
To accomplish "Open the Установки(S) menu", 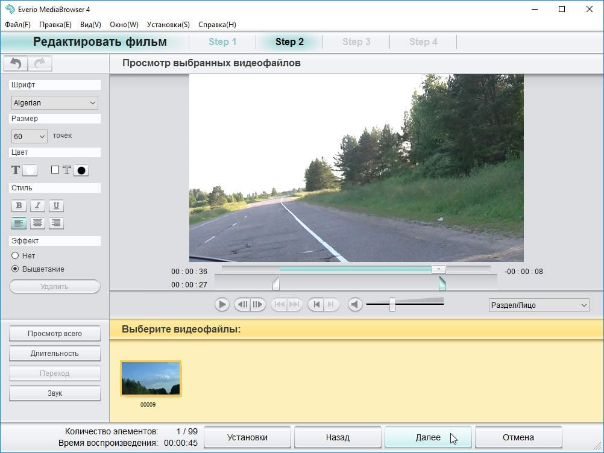I will coord(168,25).
